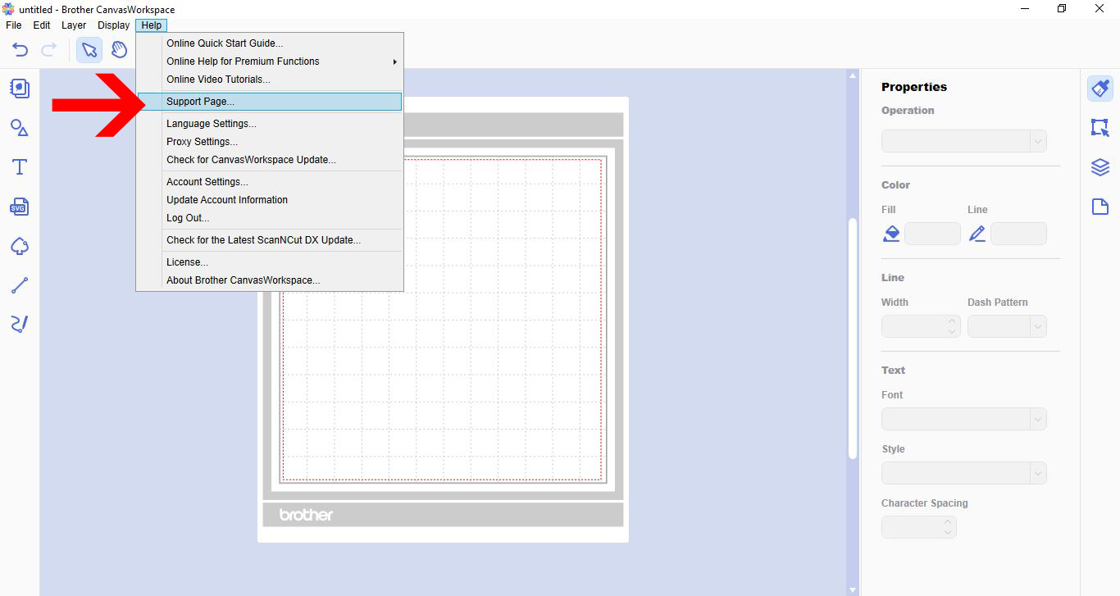Viewport: 1120px width, 596px height.
Task: Select the Line path tool
Action: pos(20,285)
